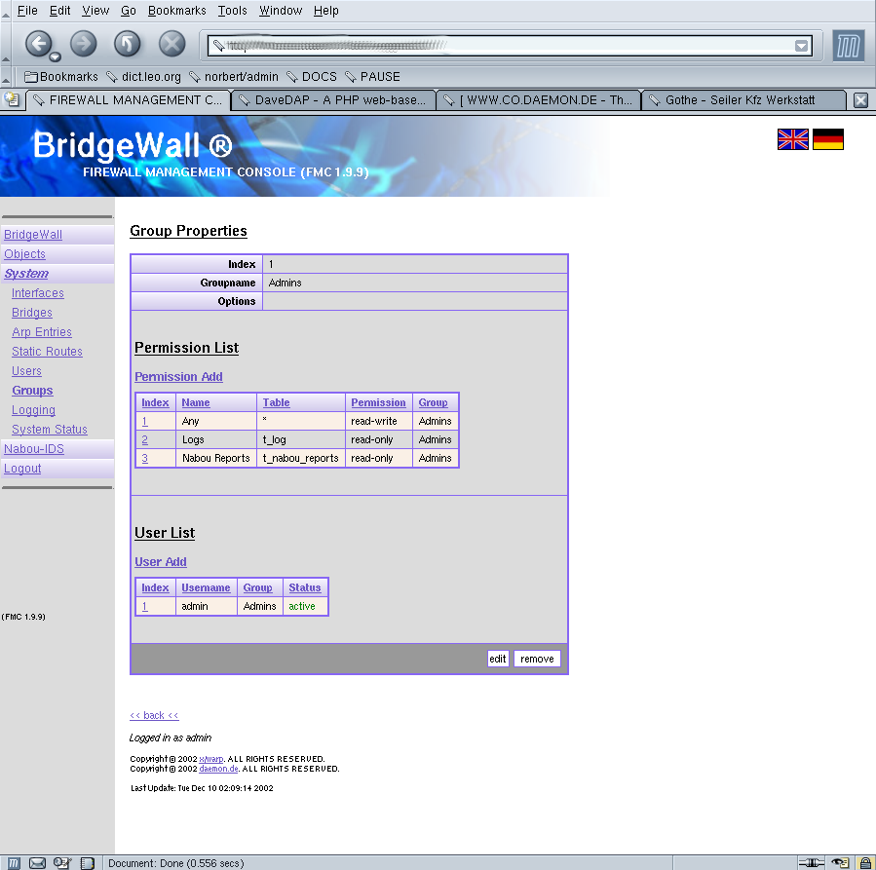Viewport: 876px width, 870px height.
Task: Open Arp Entries in the sidebar
Action: (42, 332)
